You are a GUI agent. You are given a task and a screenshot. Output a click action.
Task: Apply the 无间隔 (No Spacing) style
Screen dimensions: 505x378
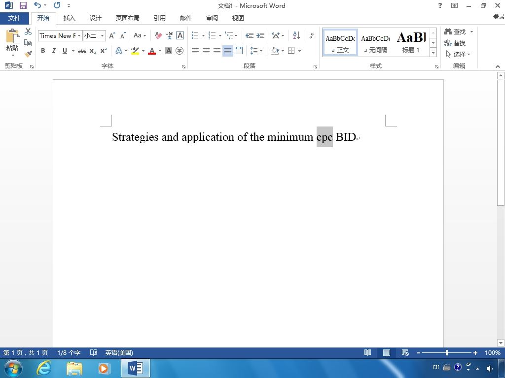(375, 43)
